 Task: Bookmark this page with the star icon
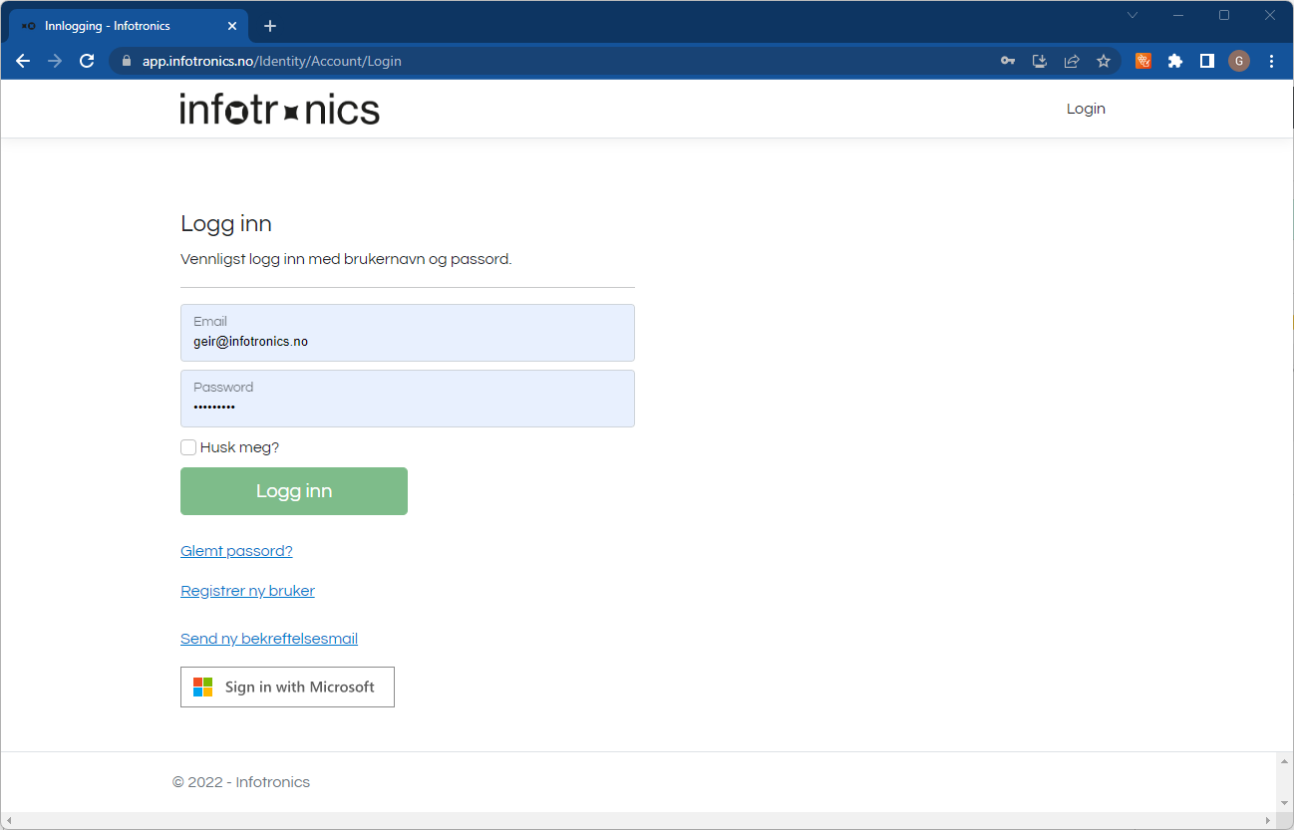(1104, 61)
